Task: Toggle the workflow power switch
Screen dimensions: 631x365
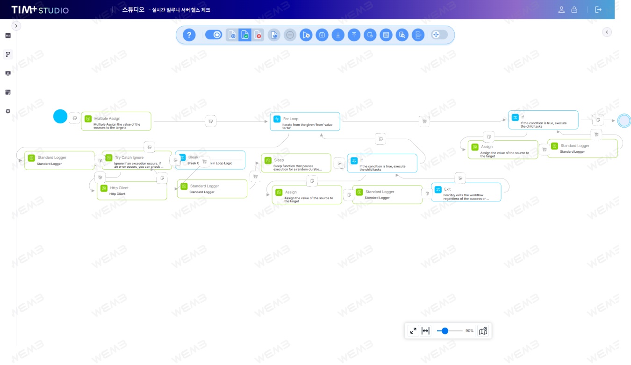Action: point(214,35)
